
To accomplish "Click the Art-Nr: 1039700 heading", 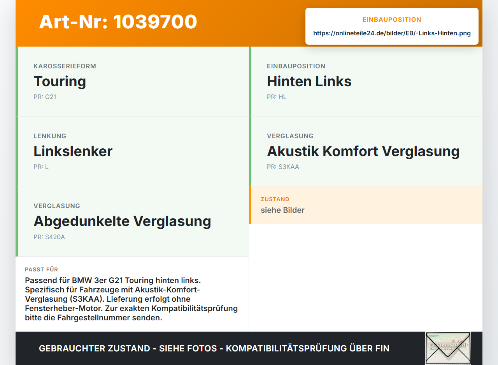I will click(x=118, y=22).
